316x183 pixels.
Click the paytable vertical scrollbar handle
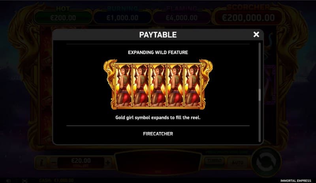point(260,95)
